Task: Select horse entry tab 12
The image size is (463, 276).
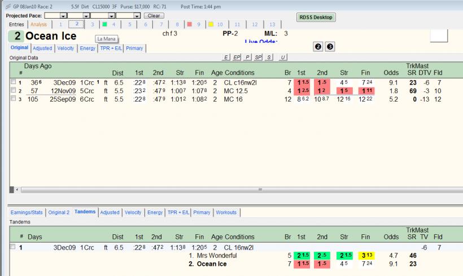Action: tap(255, 24)
